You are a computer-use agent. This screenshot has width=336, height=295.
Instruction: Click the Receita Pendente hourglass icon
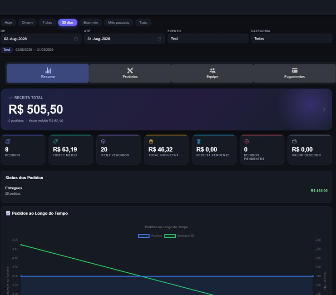(x=199, y=142)
